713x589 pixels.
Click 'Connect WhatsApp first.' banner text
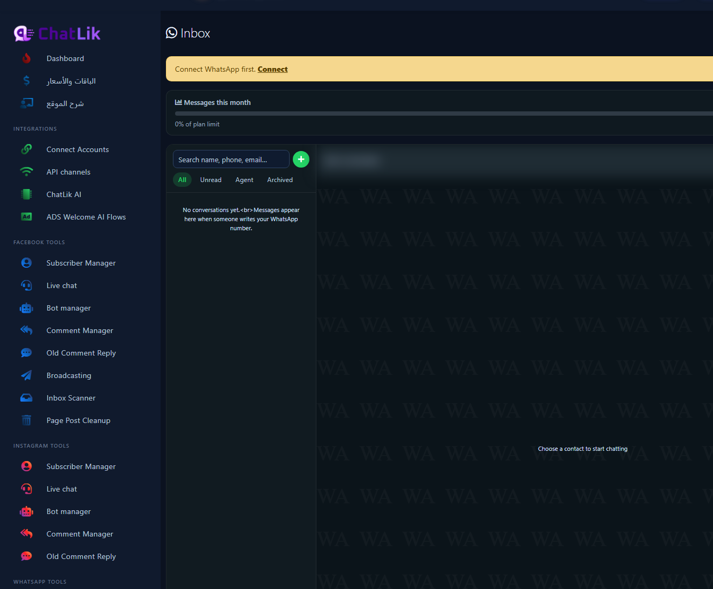[215, 69]
